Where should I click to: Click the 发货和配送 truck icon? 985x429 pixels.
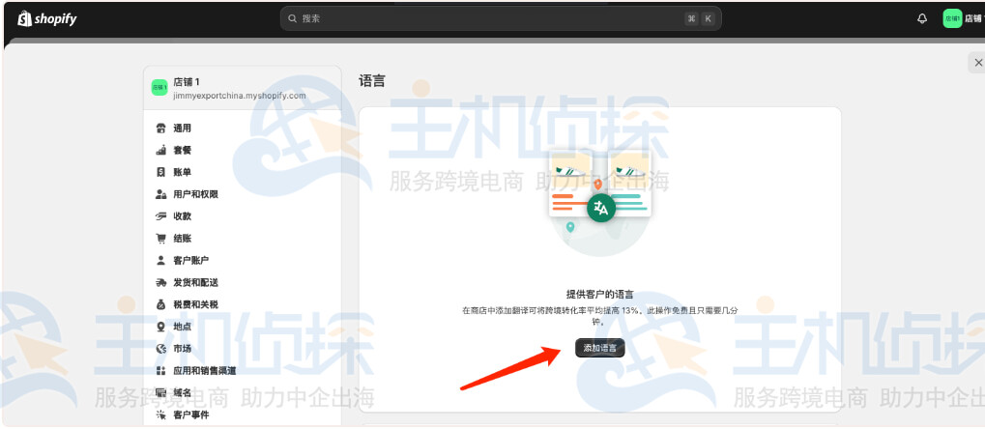click(160, 283)
